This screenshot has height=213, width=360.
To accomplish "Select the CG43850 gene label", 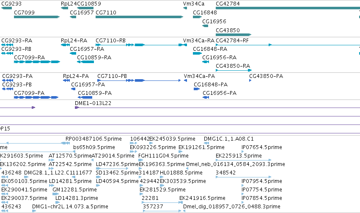I will click(228, 30).
